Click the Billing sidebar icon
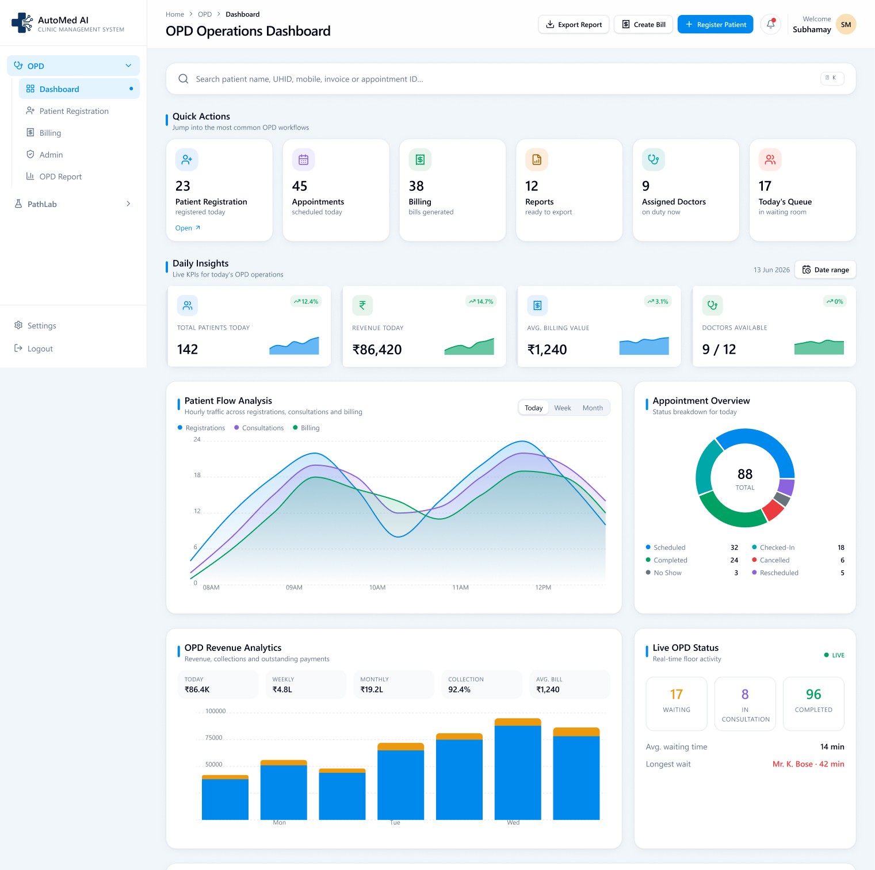This screenshot has width=875, height=870. [x=30, y=132]
